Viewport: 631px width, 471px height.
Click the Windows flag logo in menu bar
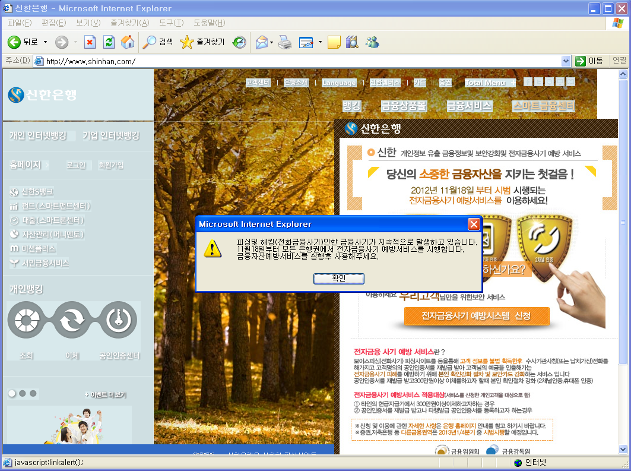click(x=618, y=23)
